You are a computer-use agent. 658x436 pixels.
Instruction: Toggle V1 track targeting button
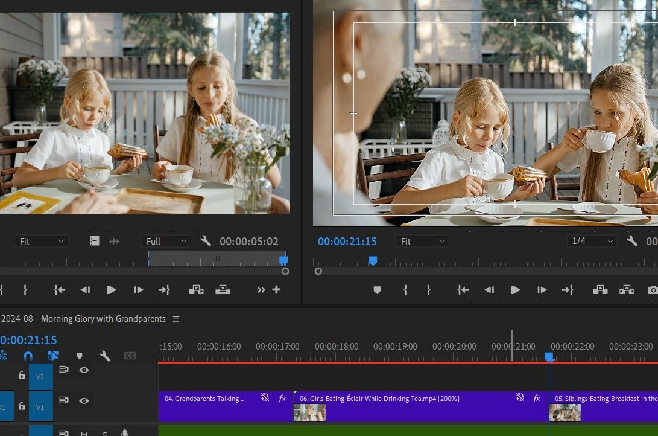[40, 406]
